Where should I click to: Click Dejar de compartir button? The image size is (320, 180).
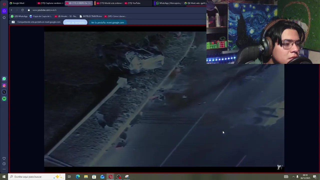point(75,22)
